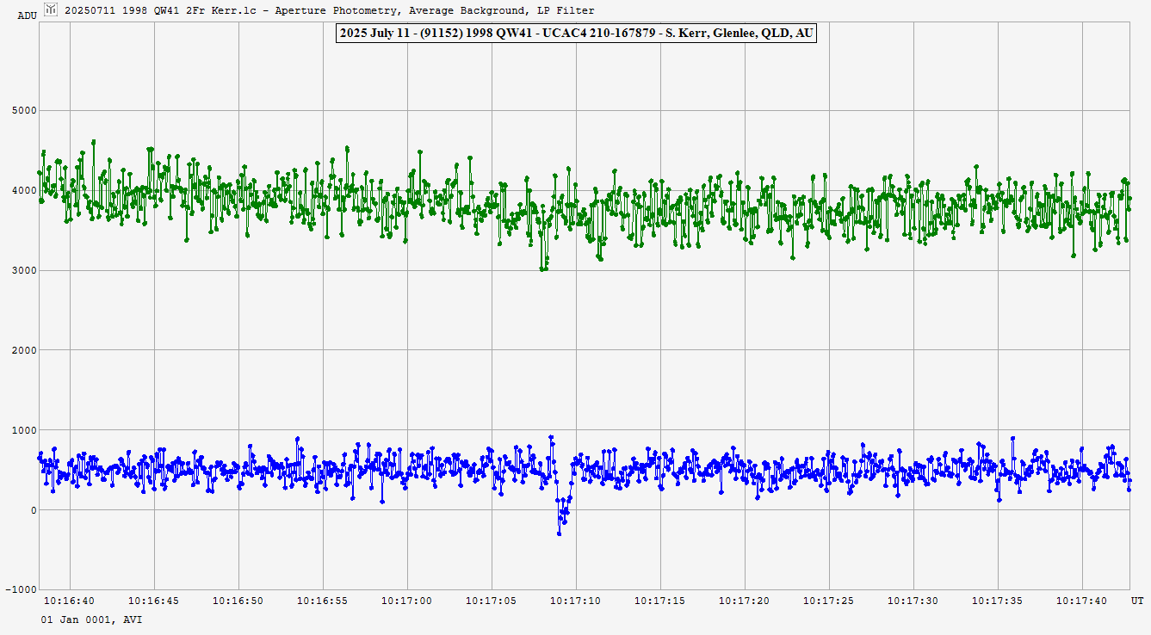Viewport: 1151px width, 635px height.
Task: Click the 10:17:10 time axis marker
Action: (x=576, y=600)
